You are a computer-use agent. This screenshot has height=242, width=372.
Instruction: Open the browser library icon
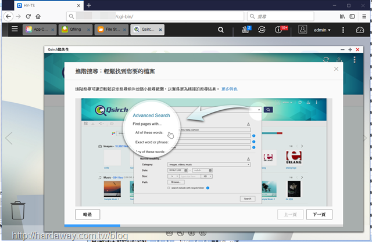click(x=342, y=16)
